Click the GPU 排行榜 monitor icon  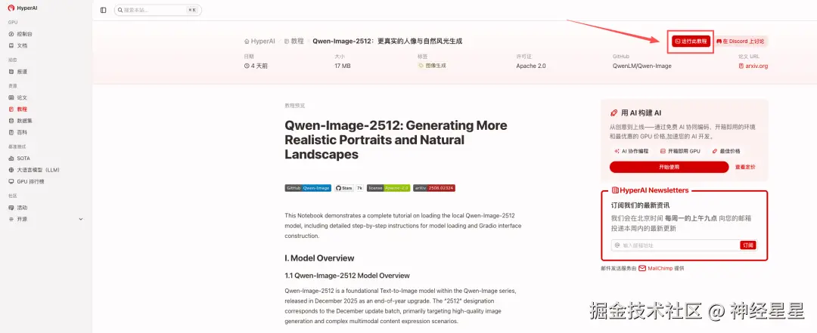[11, 181]
